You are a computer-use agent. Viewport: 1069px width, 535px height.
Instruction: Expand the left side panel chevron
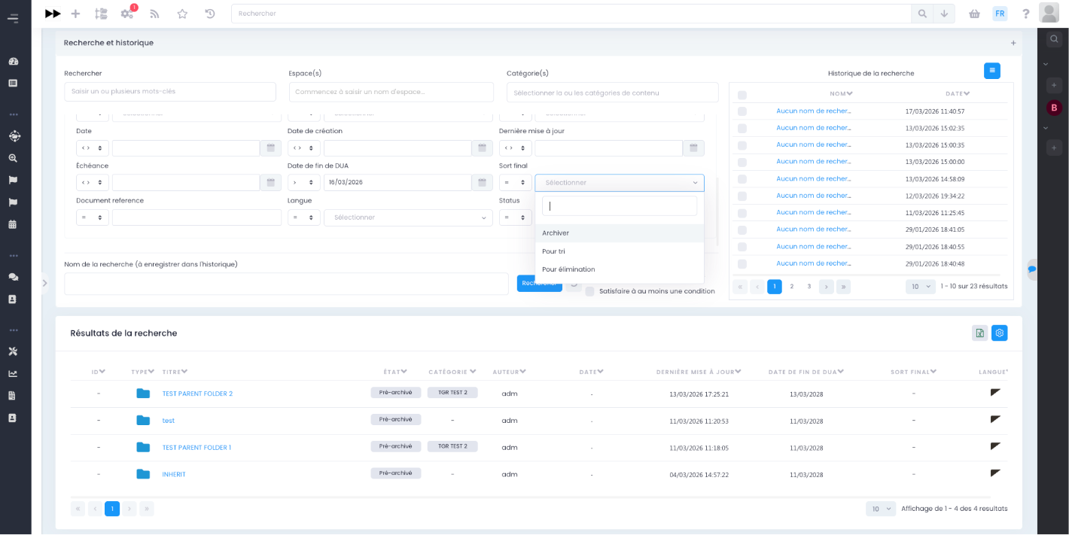coord(44,283)
